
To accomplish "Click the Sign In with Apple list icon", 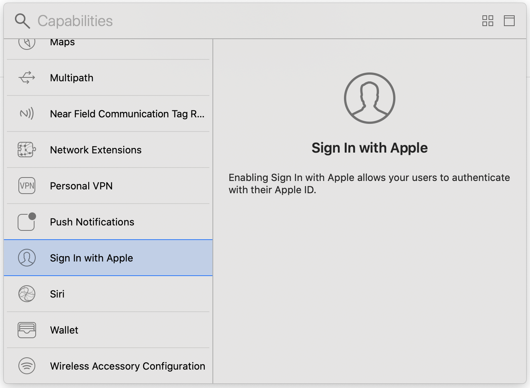I will click(x=27, y=258).
